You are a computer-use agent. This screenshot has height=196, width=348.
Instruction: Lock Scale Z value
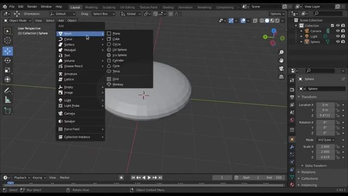[x=338, y=157]
